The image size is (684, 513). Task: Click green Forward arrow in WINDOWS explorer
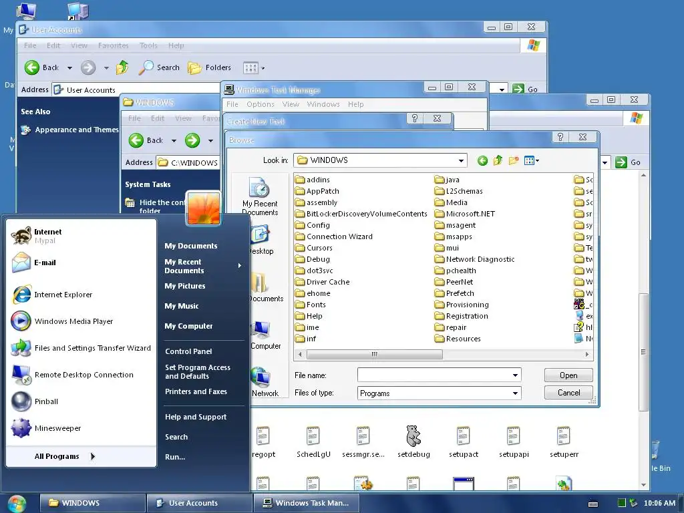click(192, 140)
